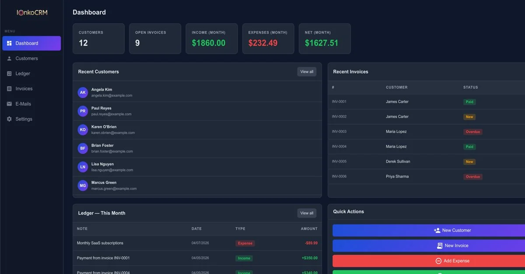
Task: Click the Customers person icon in sidebar
Action: click(x=9, y=59)
